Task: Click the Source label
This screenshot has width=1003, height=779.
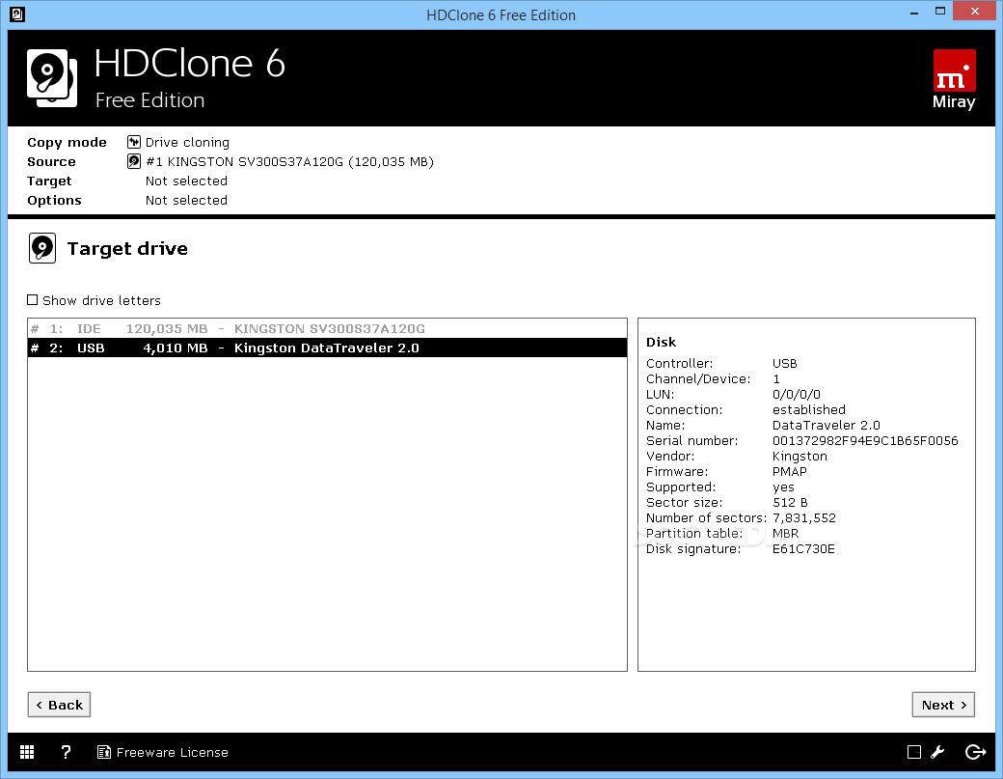Action: (x=51, y=161)
